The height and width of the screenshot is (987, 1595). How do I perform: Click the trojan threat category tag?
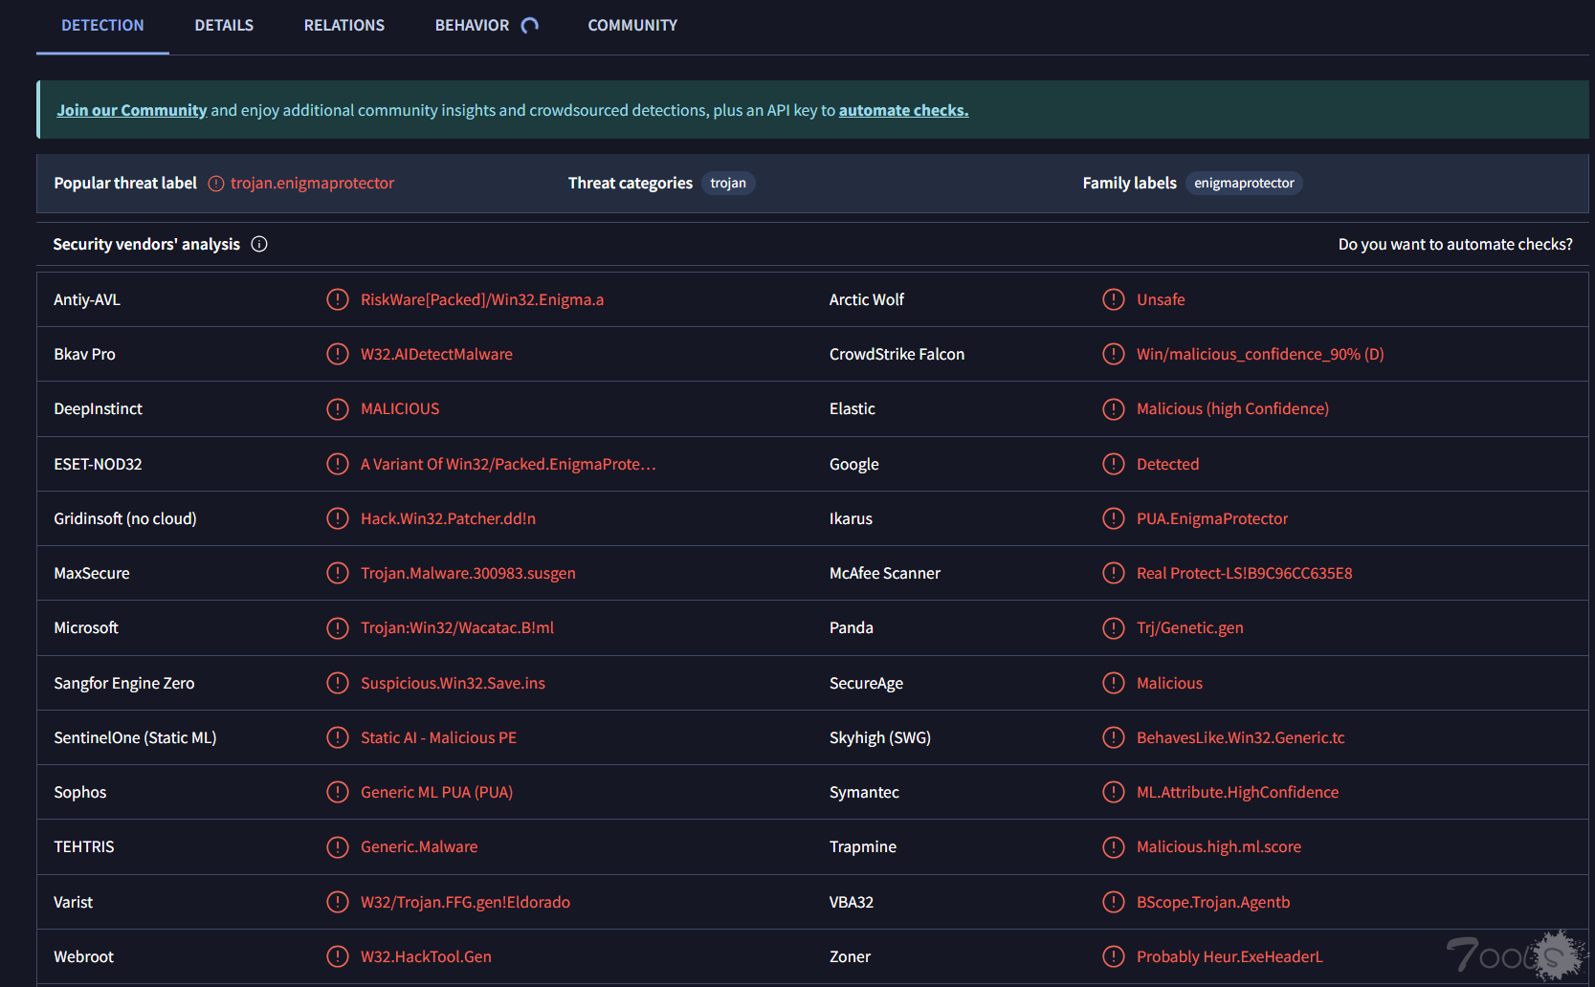tap(728, 183)
